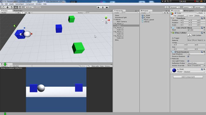Open Transform component gear settings menu
The image size is (206, 115).
204,18
